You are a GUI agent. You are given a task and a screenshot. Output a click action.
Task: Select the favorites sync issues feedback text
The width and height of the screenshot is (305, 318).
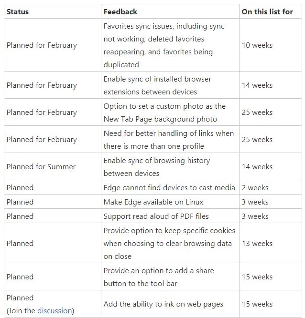pos(164,45)
